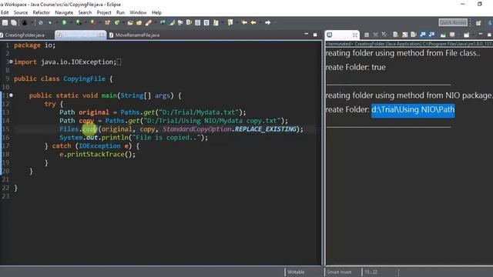
Task: Toggle Mark Occurrences highlighted button
Action: click(x=171, y=22)
